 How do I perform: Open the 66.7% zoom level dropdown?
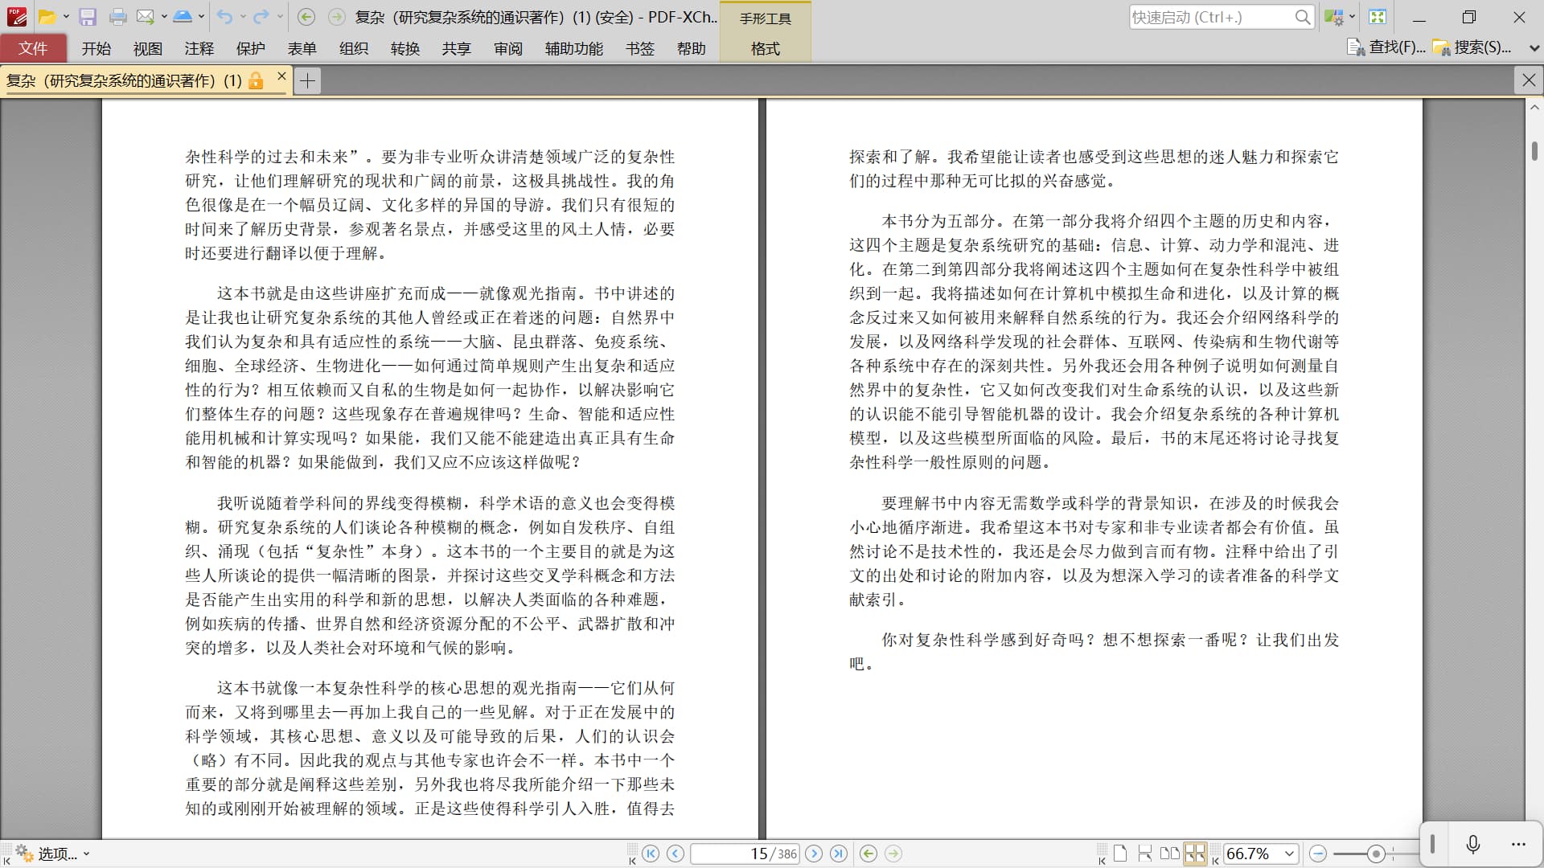point(1290,854)
